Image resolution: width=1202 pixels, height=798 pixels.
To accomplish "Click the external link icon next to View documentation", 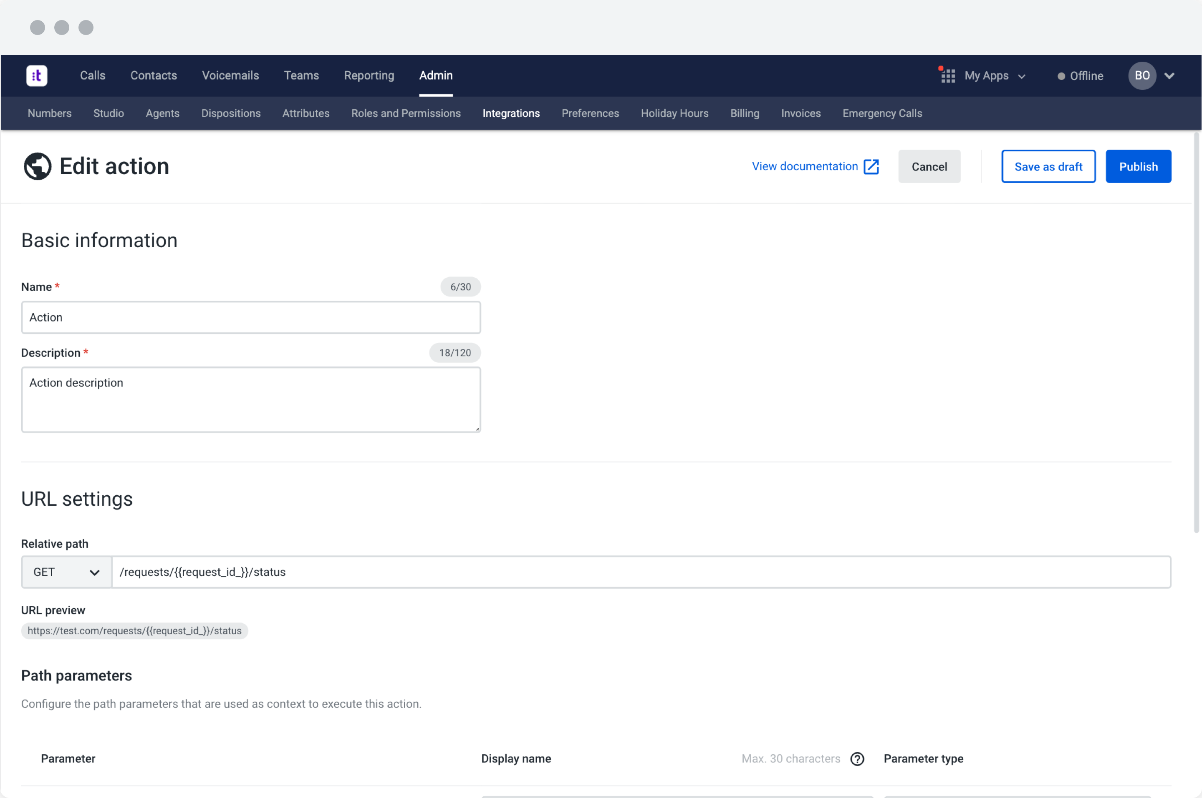I will point(871,166).
